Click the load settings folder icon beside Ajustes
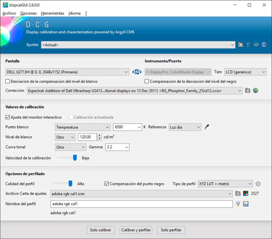 pyautogui.click(x=241, y=45)
